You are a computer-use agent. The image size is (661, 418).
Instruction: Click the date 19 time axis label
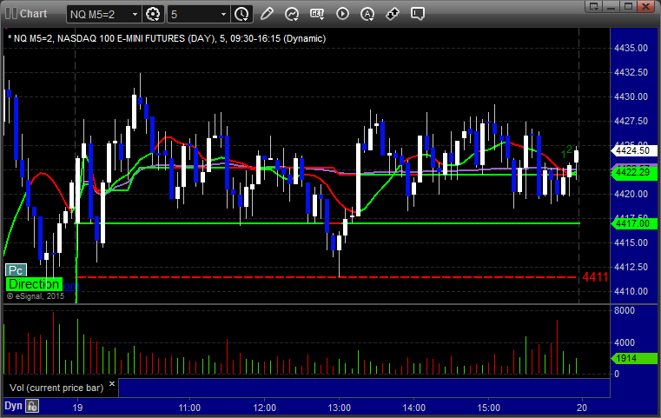[77, 408]
